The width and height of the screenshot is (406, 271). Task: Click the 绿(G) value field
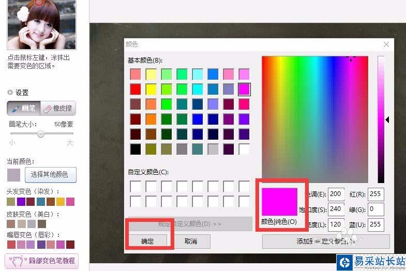pos(375,209)
